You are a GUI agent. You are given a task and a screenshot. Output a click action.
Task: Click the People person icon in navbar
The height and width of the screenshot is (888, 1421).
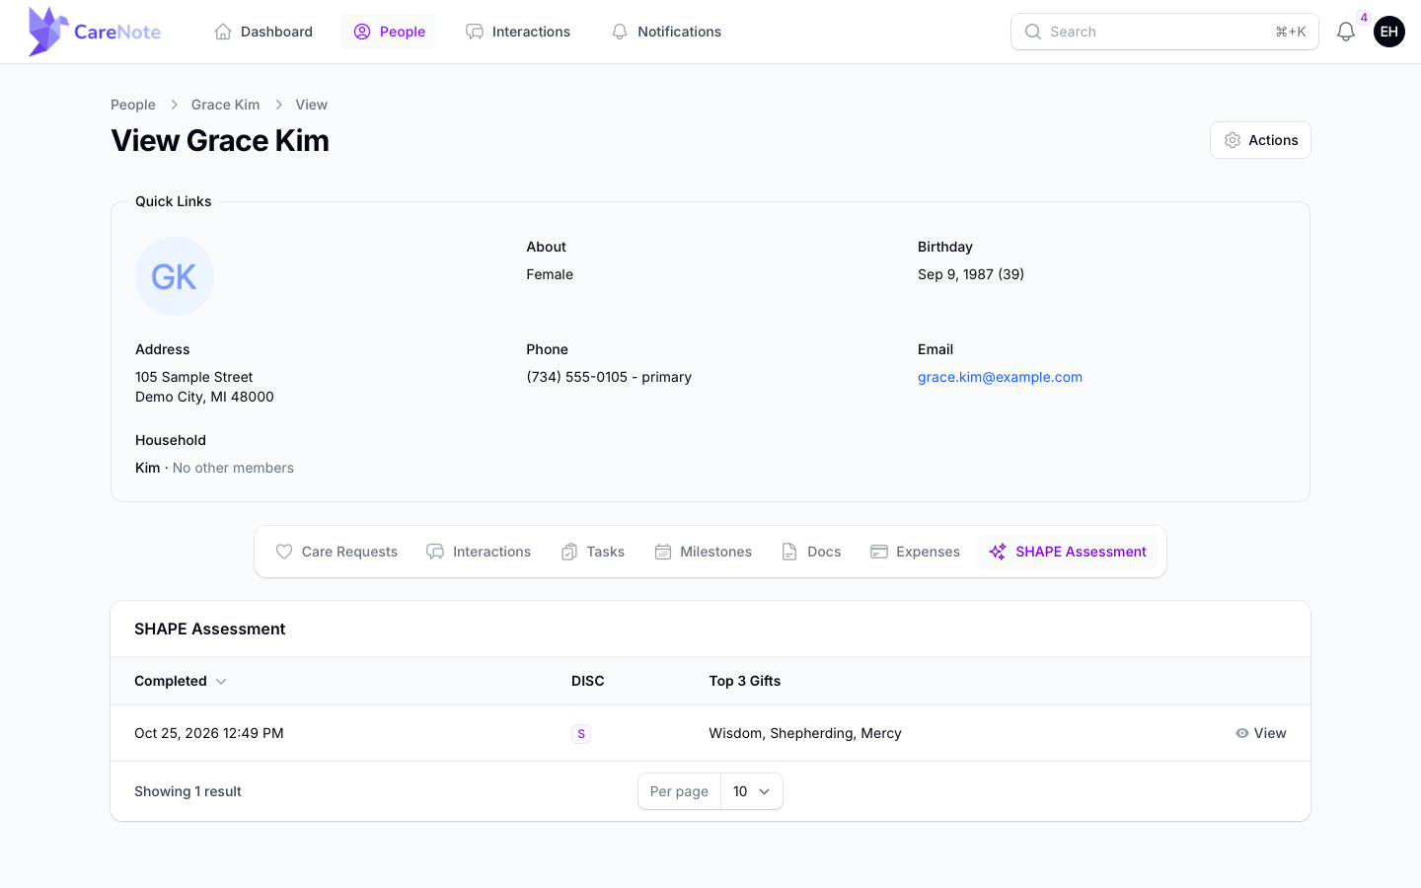362,32
